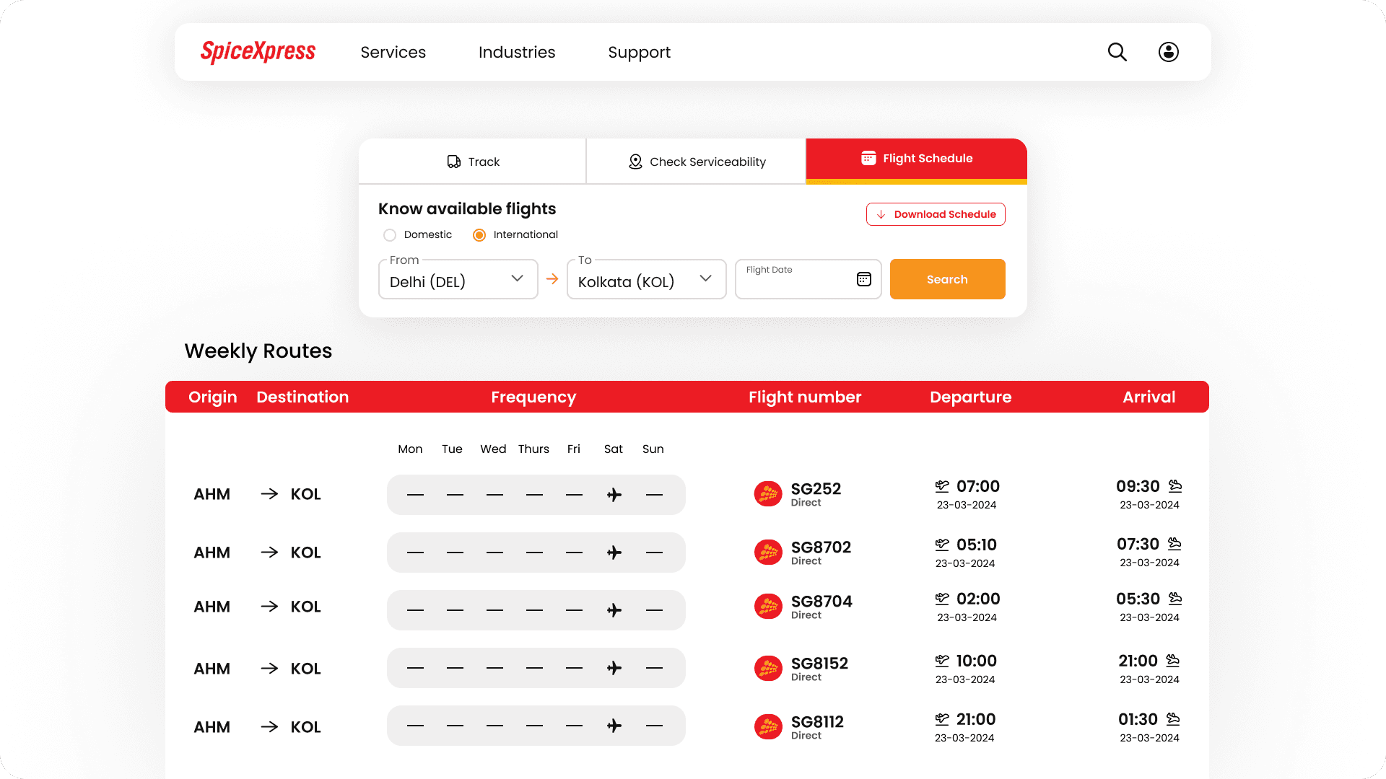
Task: Select the International radio button
Action: 479,235
